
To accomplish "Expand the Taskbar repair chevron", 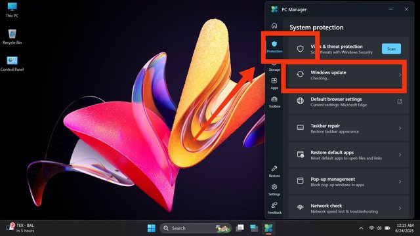I will click(x=400, y=128).
